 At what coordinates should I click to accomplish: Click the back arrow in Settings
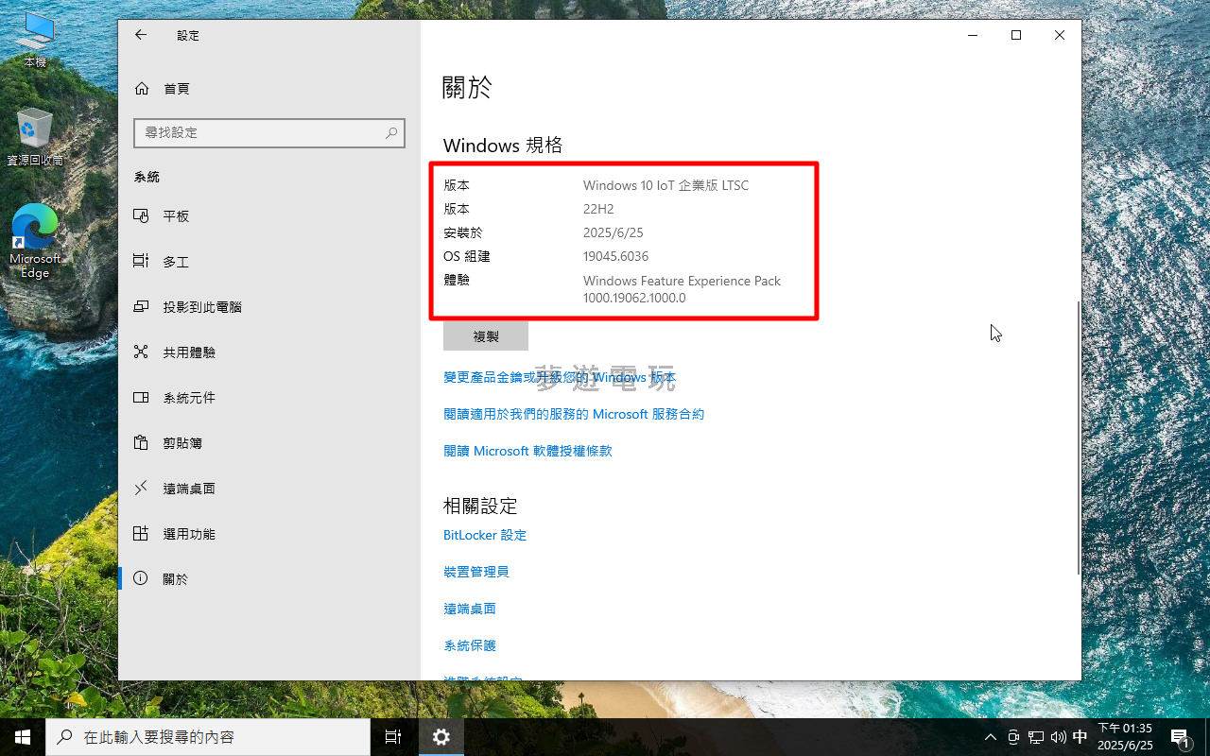pyautogui.click(x=141, y=35)
